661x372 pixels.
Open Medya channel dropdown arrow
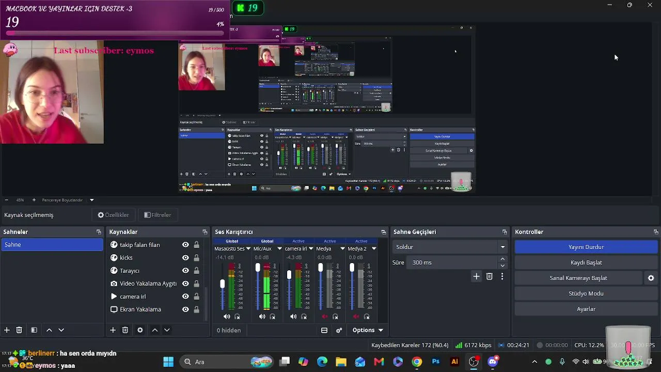coord(342,249)
